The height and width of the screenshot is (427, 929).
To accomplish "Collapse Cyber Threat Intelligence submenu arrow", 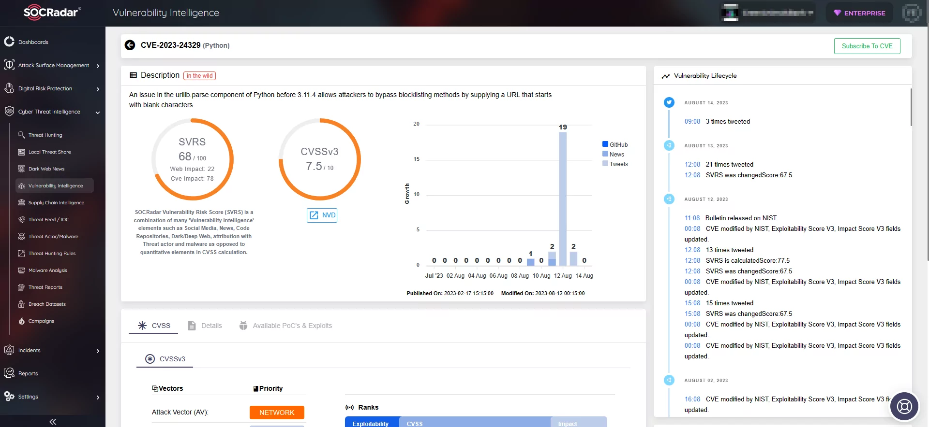I will (x=98, y=112).
